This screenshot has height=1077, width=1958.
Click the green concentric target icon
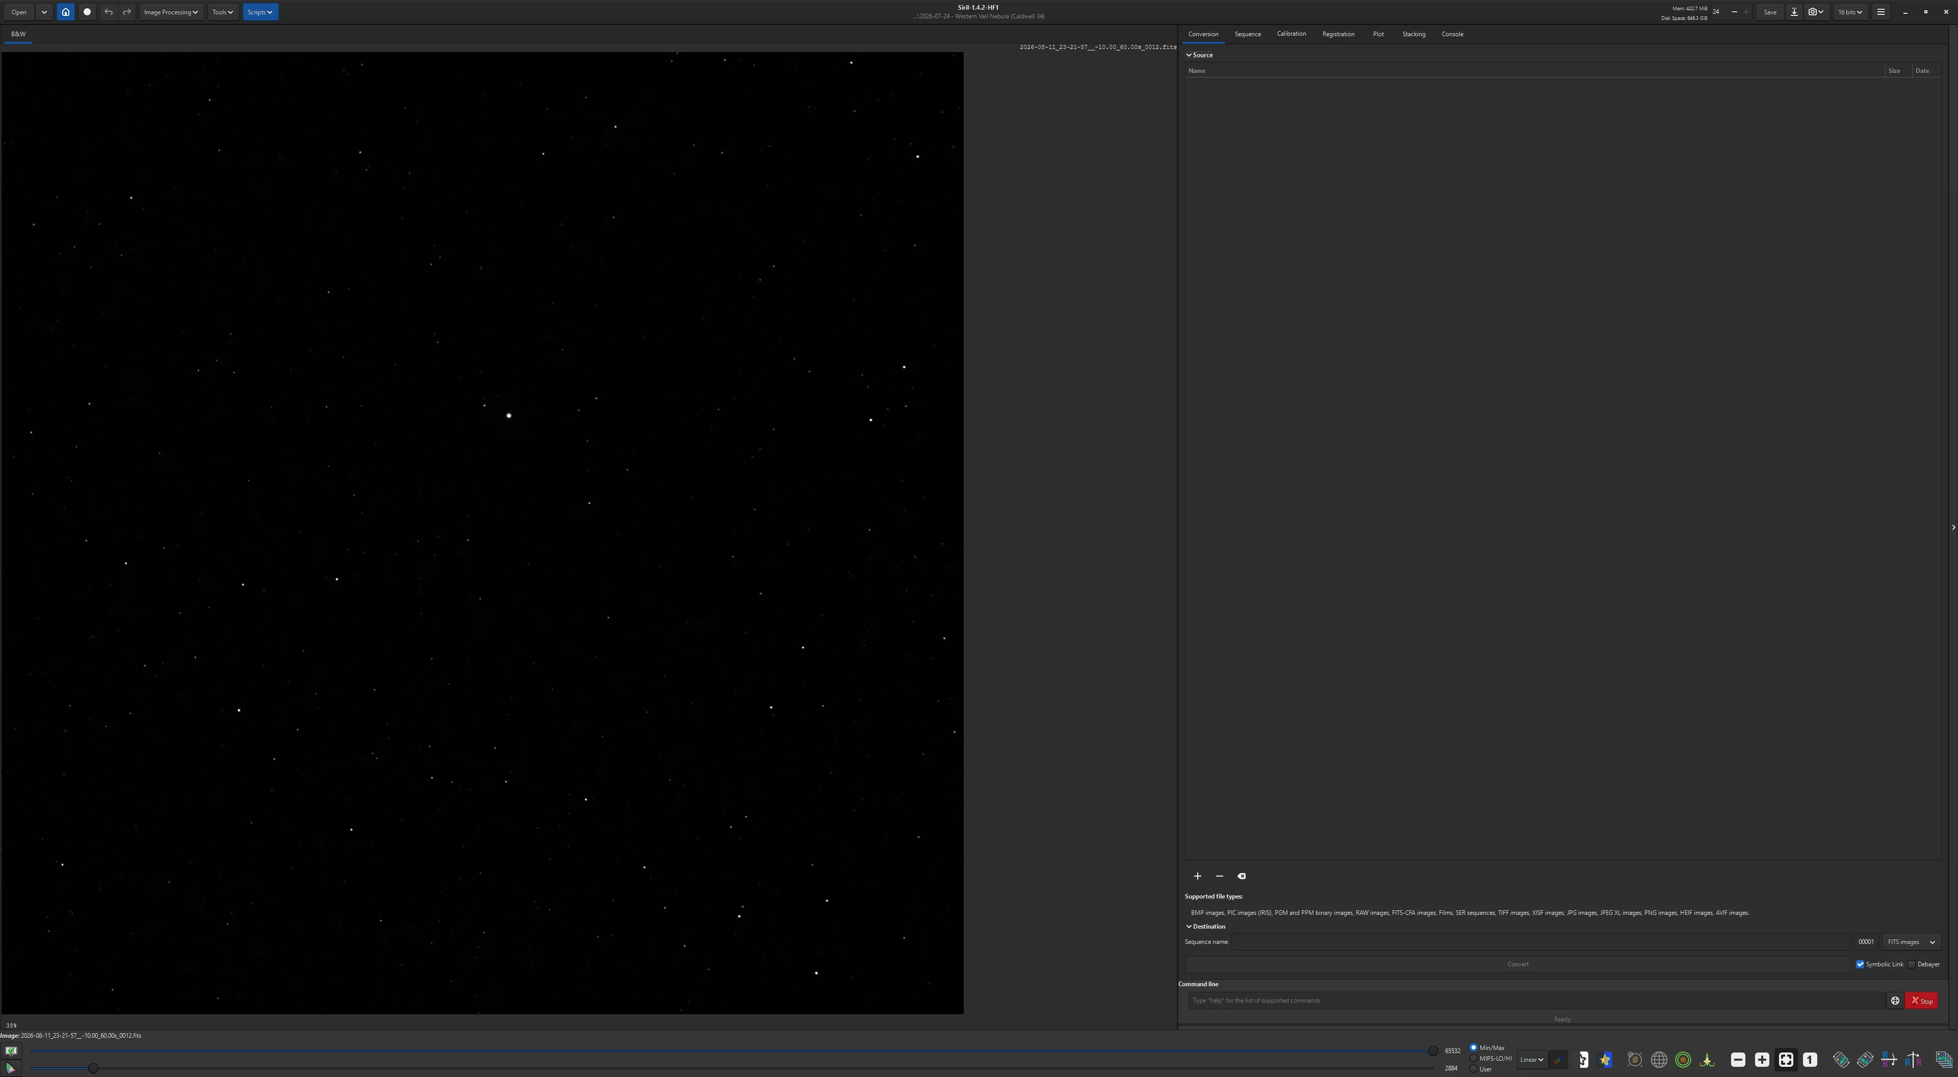(1683, 1060)
